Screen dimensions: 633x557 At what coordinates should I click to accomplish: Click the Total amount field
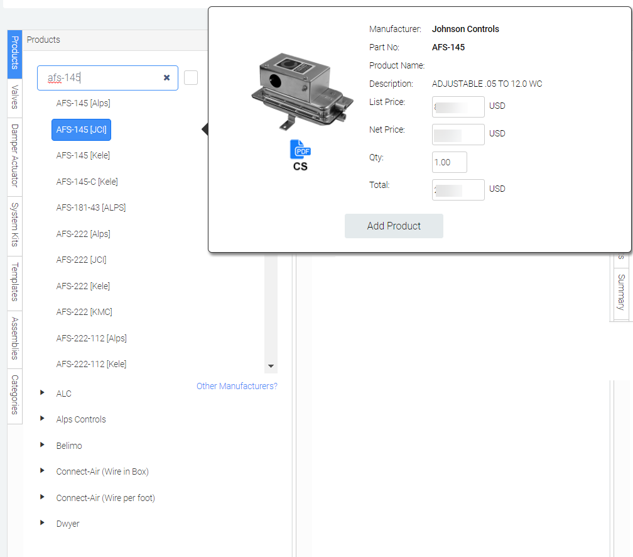click(x=458, y=190)
